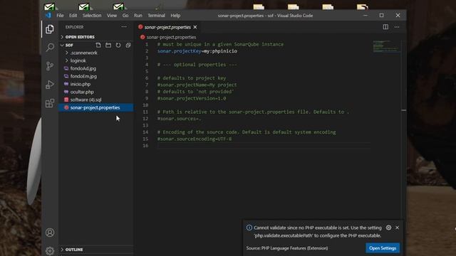Image resolution: width=456 pixels, height=256 pixels.
Task: Split the editor to the right
Action: click(385, 27)
